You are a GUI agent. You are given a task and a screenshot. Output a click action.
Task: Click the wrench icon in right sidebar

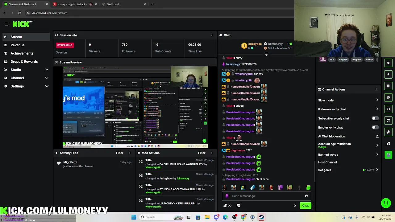pos(388,132)
